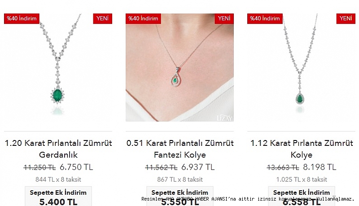The height and width of the screenshot is (206, 359).
Task: Select Sepette Ek İndirim 5.400 TL box
Action: click(x=58, y=197)
